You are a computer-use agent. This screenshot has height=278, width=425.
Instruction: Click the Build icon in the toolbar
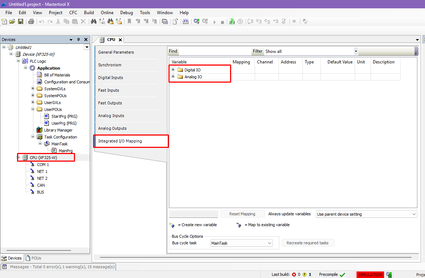click(186, 21)
